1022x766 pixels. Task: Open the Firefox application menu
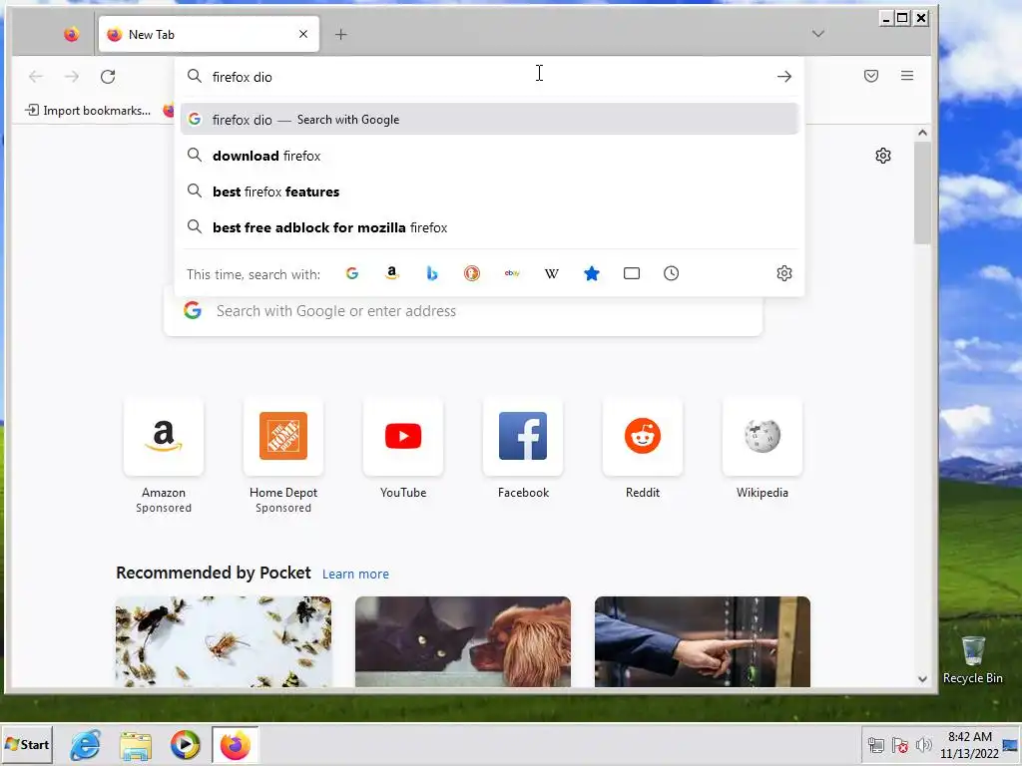(906, 76)
